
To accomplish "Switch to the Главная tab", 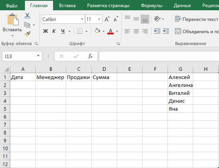I will tap(39, 6).
